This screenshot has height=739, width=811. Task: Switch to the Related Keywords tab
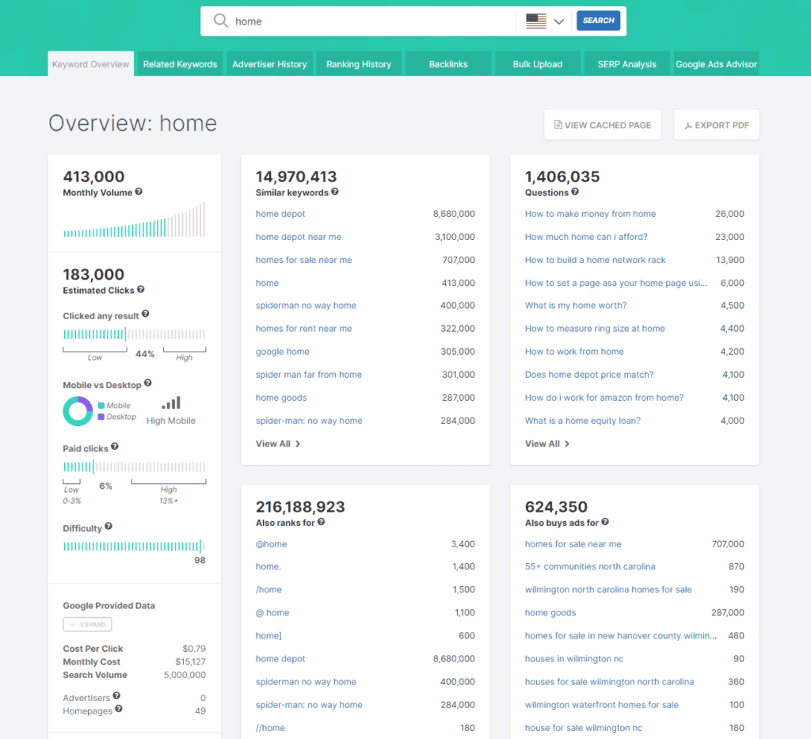pos(179,63)
